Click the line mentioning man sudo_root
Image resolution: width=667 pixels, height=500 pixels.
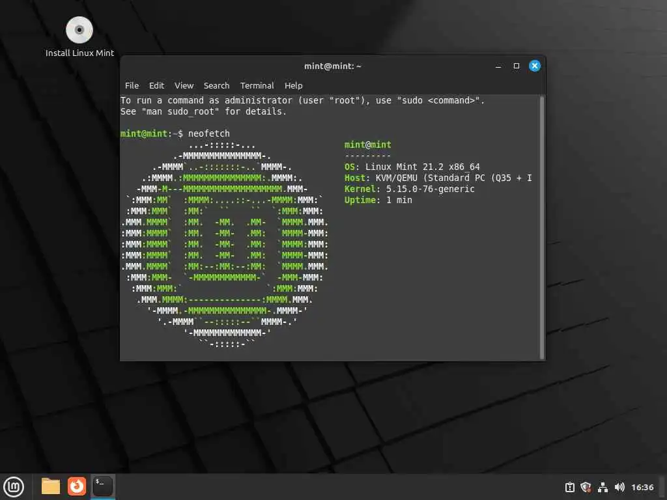tap(203, 111)
